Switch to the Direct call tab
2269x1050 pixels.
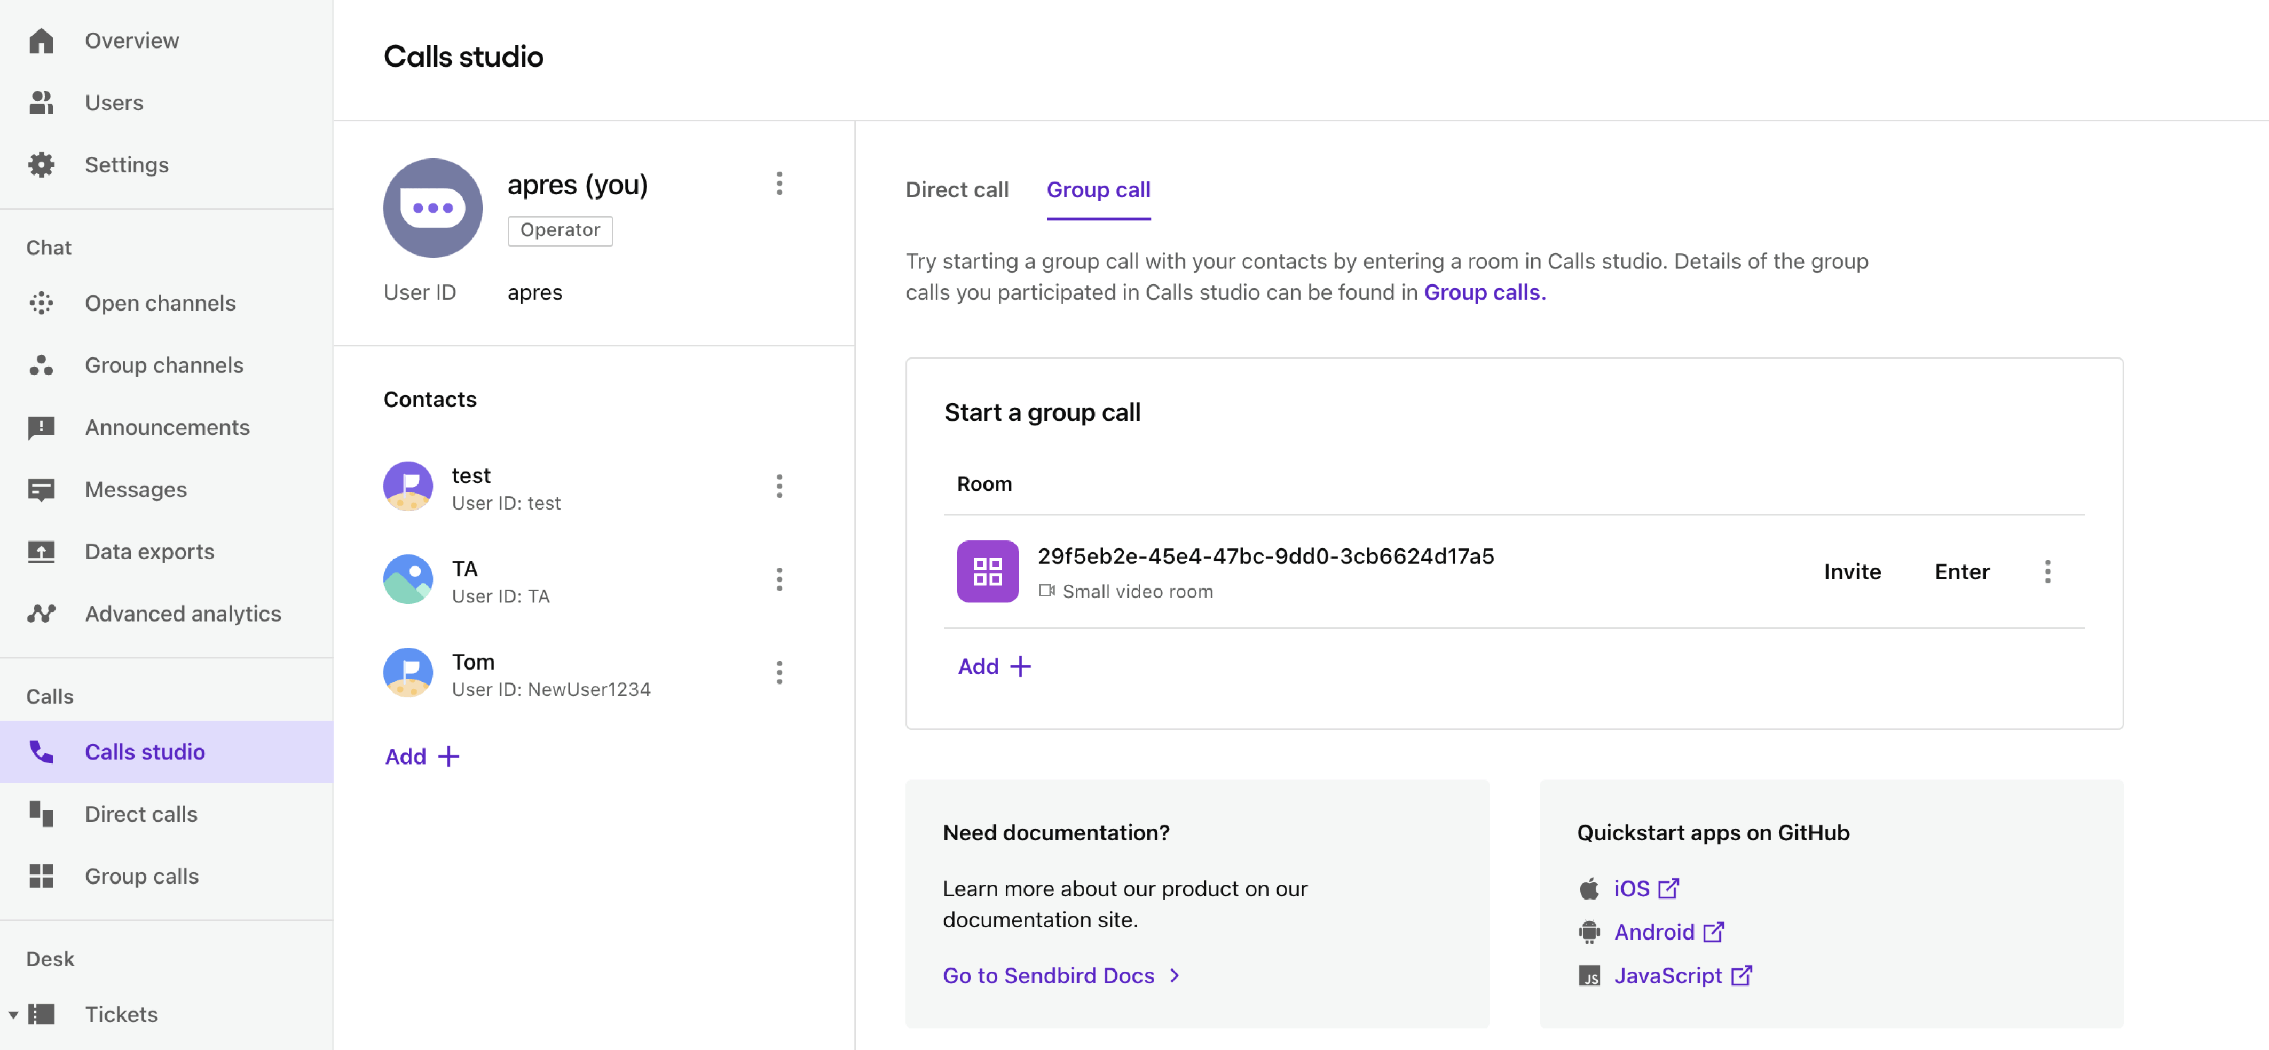(957, 190)
